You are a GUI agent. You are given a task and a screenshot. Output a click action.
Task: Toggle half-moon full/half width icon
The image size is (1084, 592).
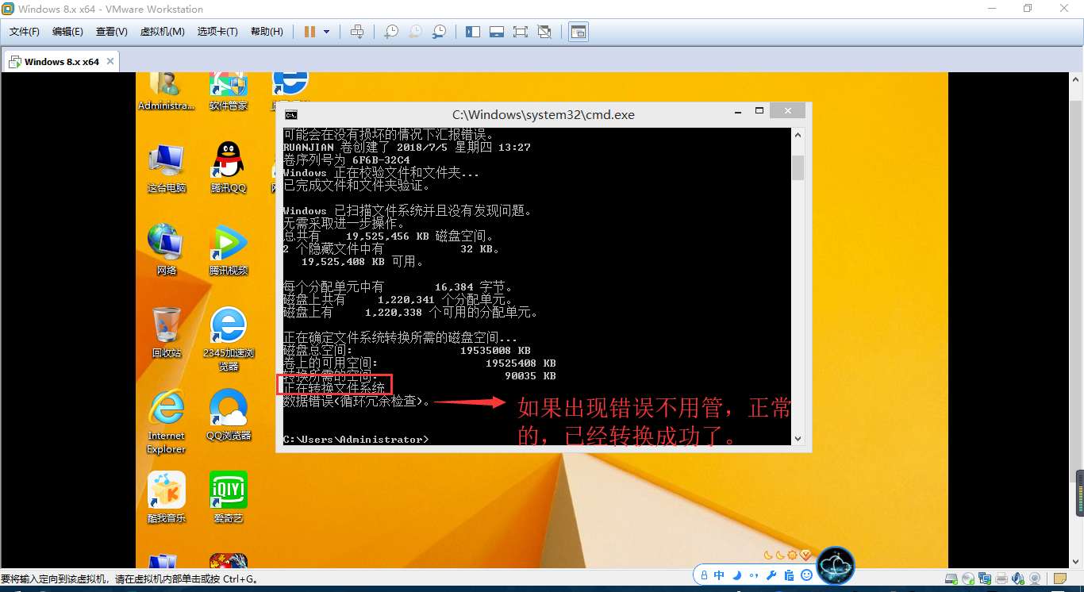click(736, 575)
